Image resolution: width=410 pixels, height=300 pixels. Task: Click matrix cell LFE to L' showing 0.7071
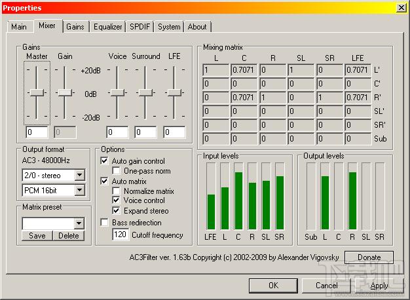(x=358, y=70)
